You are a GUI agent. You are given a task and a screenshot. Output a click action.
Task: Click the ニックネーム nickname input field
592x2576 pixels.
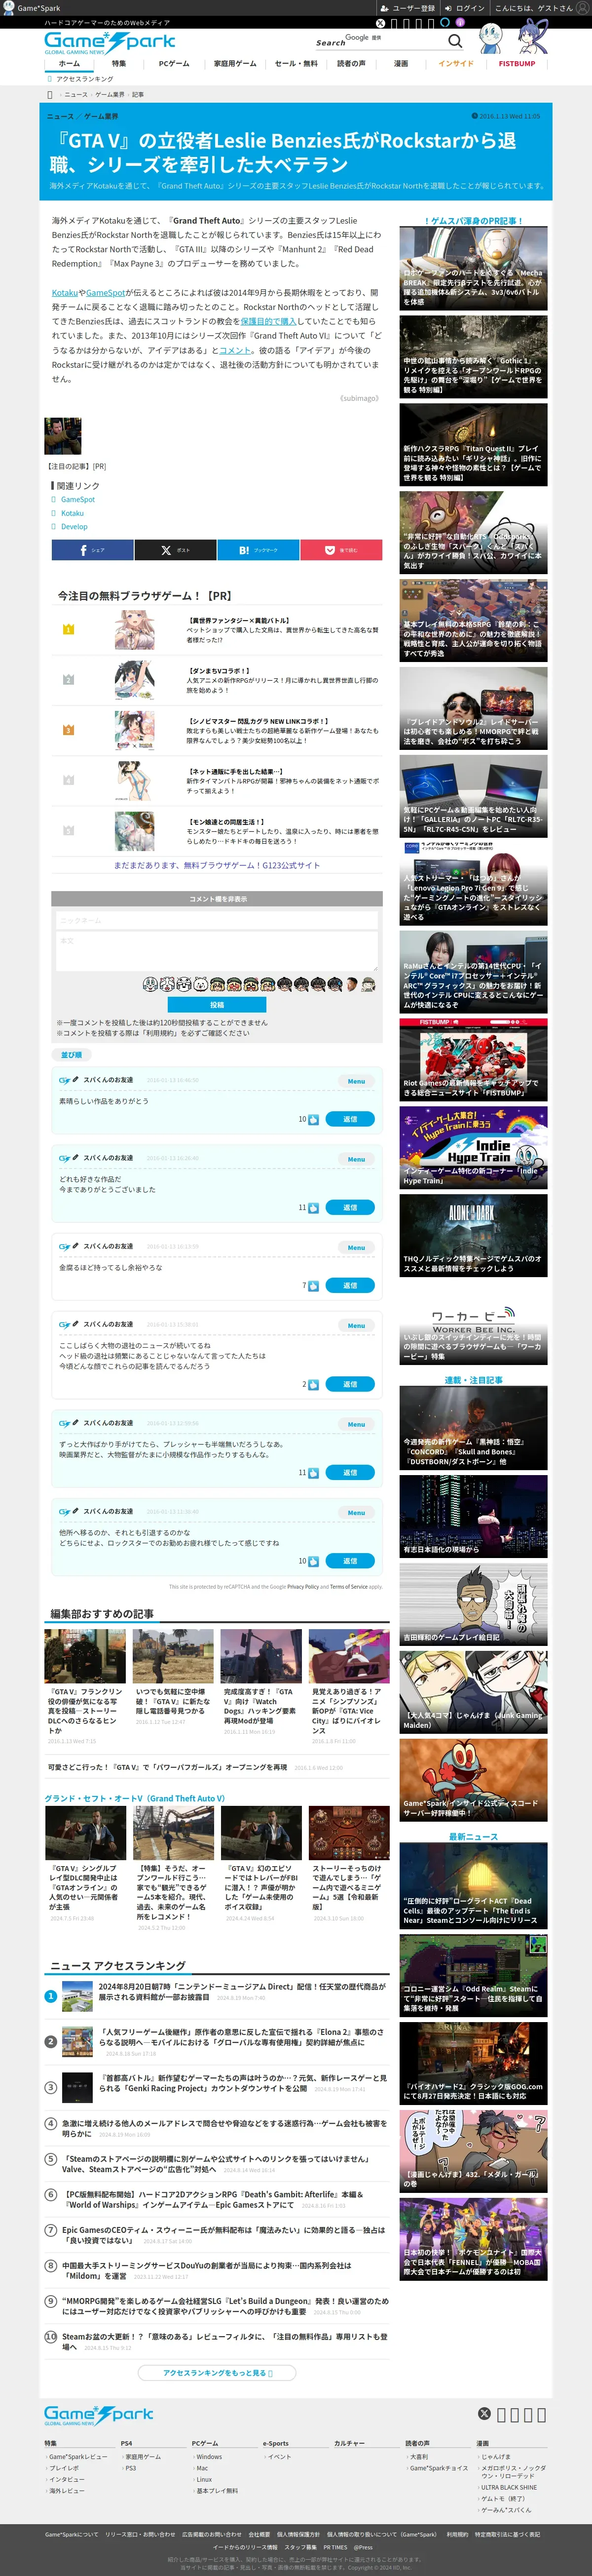[x=217, y=920]
